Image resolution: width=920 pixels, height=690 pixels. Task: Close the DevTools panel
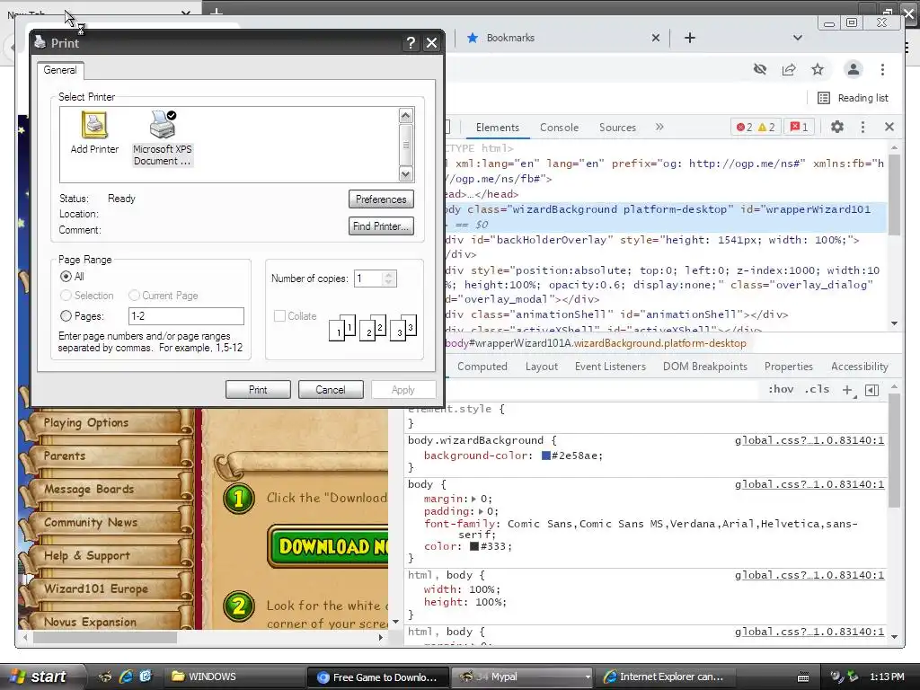[x=889, y=127]
